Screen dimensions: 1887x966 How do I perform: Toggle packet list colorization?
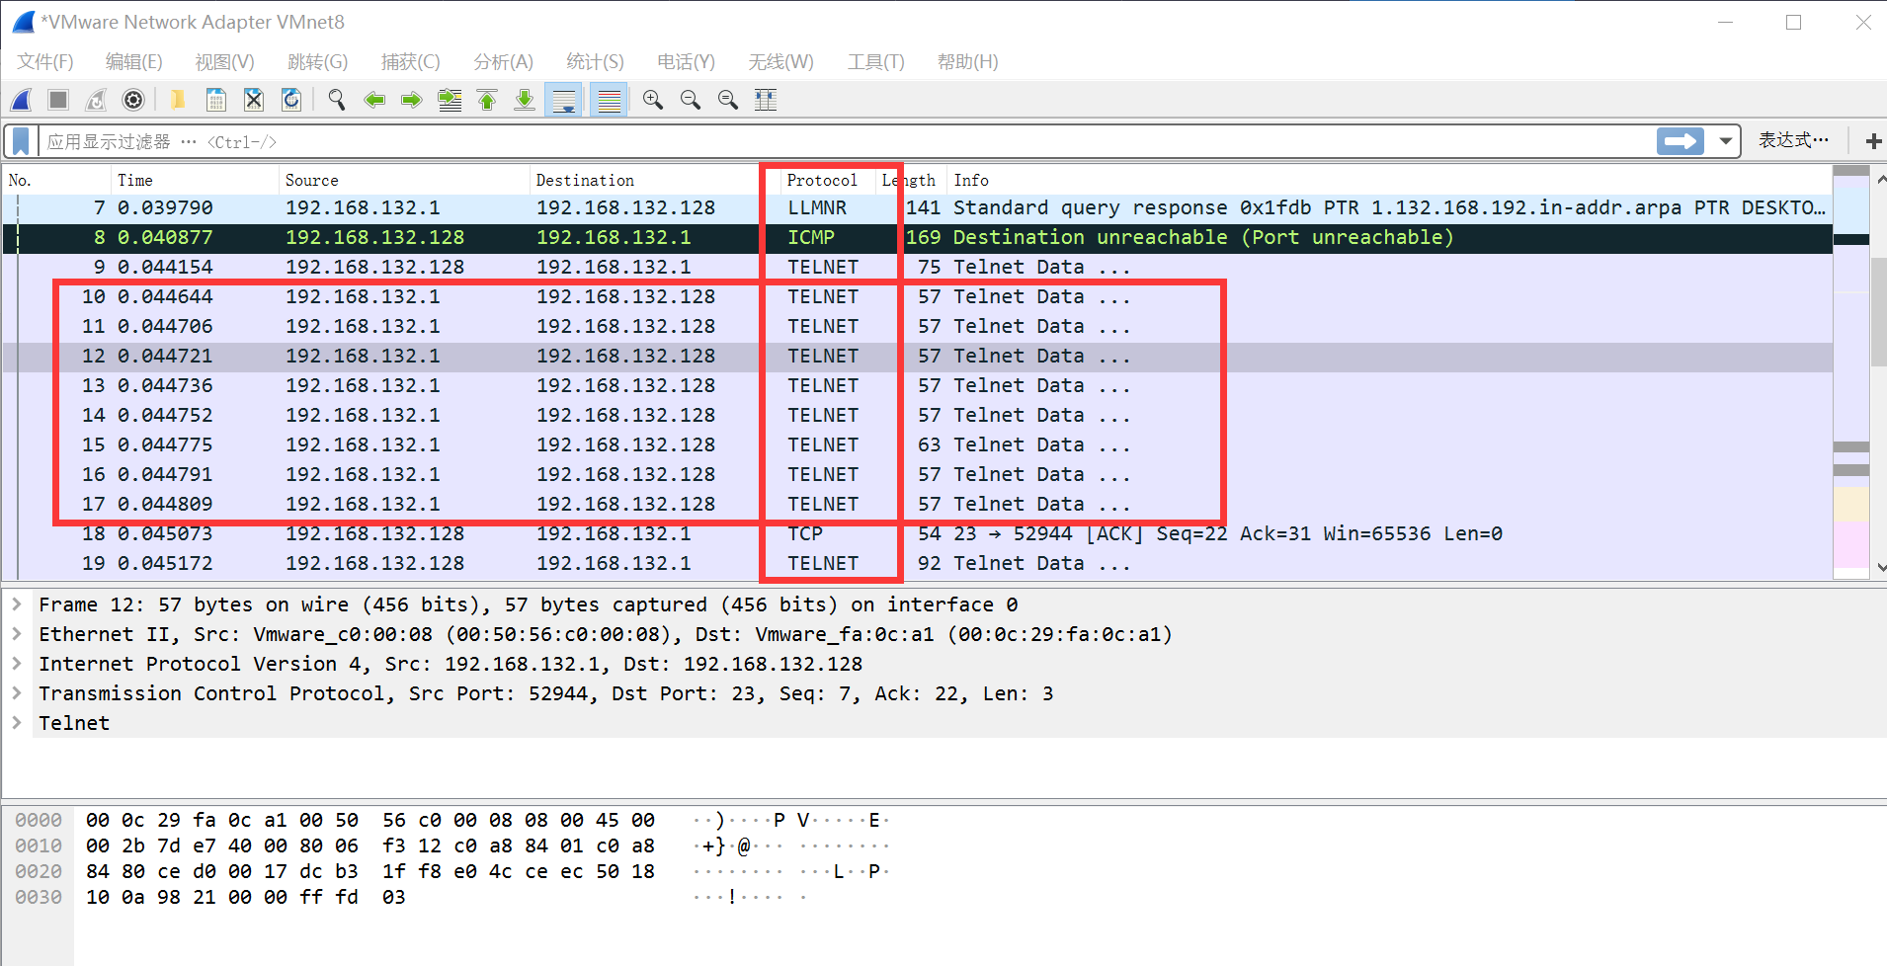pyautogui.click(x=609, y=99)
